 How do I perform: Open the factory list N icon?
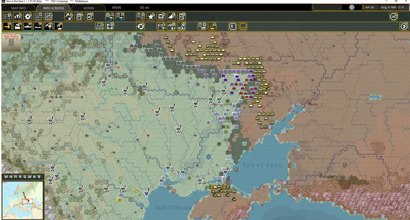tap(202, 26)
